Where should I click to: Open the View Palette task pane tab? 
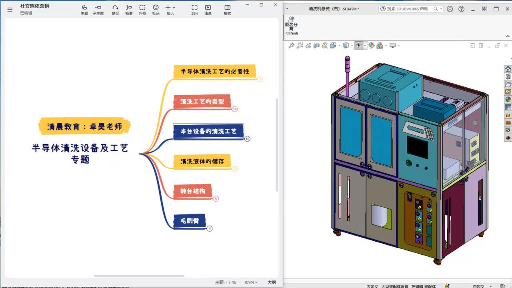[508, 92]
